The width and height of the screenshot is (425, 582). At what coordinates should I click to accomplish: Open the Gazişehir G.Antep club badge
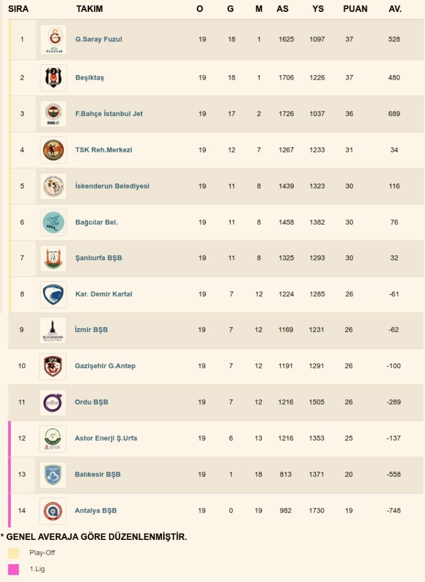pyautogui.click(x=53, y=366)
